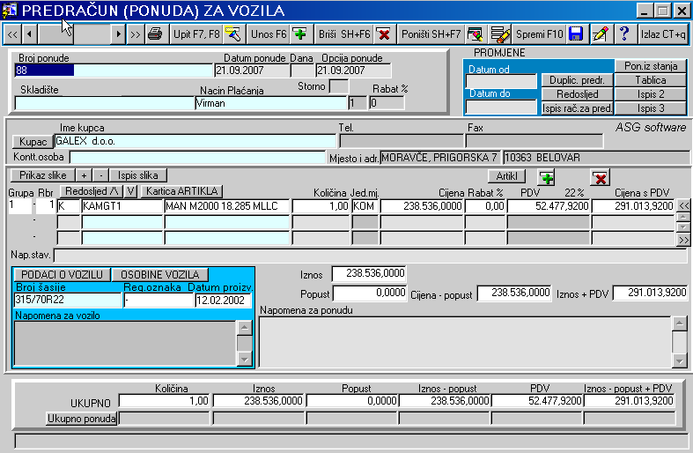
Task: Click the icon right of Poništi SH+F7
Action: coord(475,34)
